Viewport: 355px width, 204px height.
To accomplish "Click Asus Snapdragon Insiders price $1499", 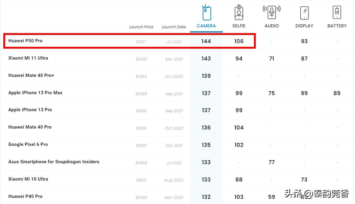I will pyautogui.click(x=141, y=163).
